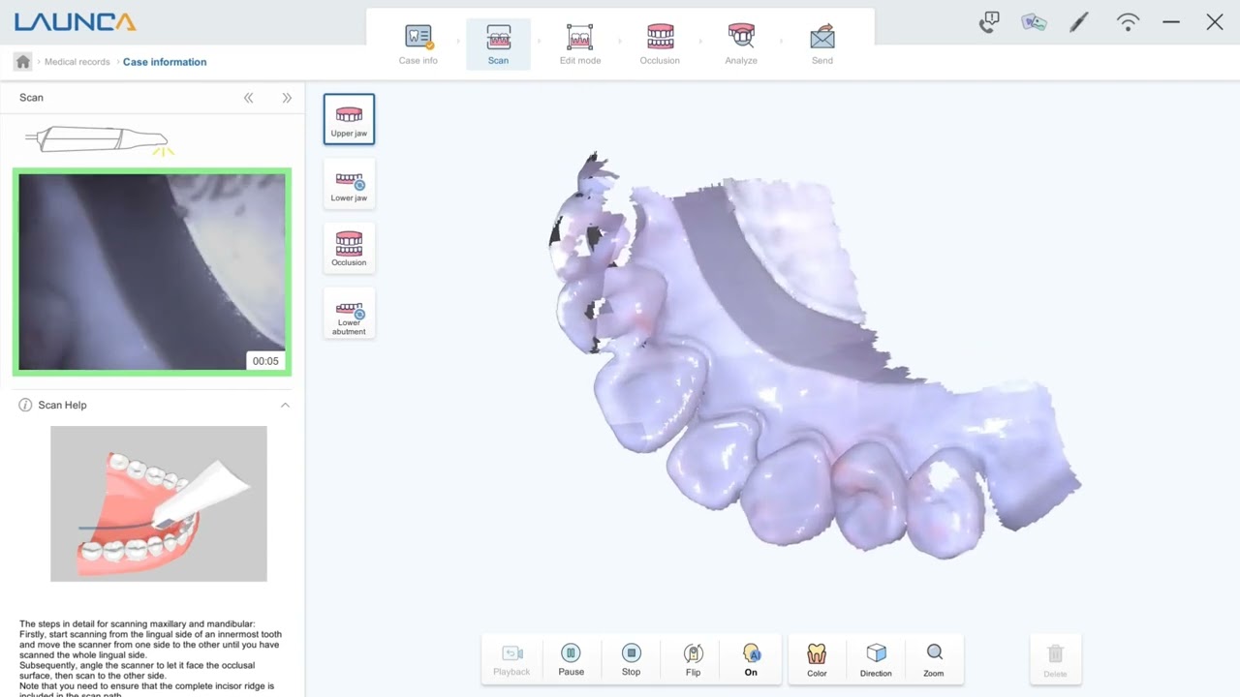Collapse the Scan panel with left chevrons
Screen dimensions: 1240x697
(249, 98)
